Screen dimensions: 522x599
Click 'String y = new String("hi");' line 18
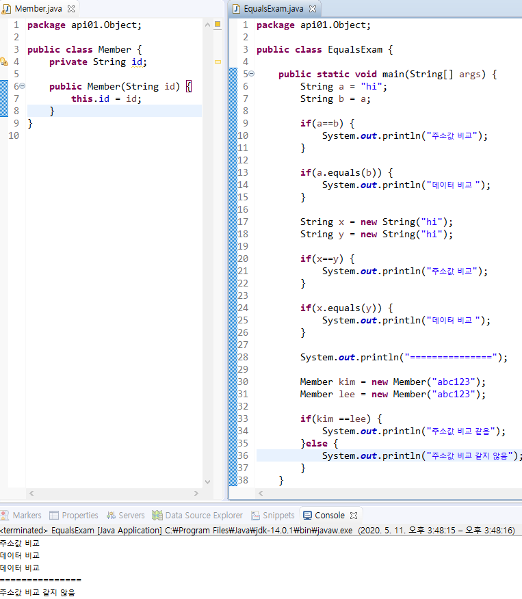pyautogui.click(x=376, y=234)
